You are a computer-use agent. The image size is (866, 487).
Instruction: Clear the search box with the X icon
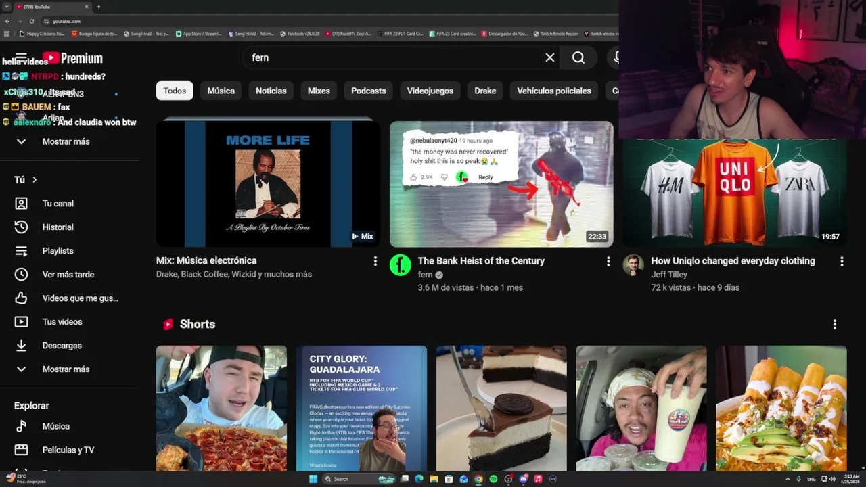tap(550, 57)
